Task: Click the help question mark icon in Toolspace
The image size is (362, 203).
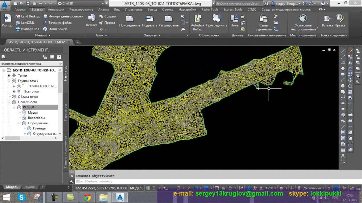Action: (59, 57)
